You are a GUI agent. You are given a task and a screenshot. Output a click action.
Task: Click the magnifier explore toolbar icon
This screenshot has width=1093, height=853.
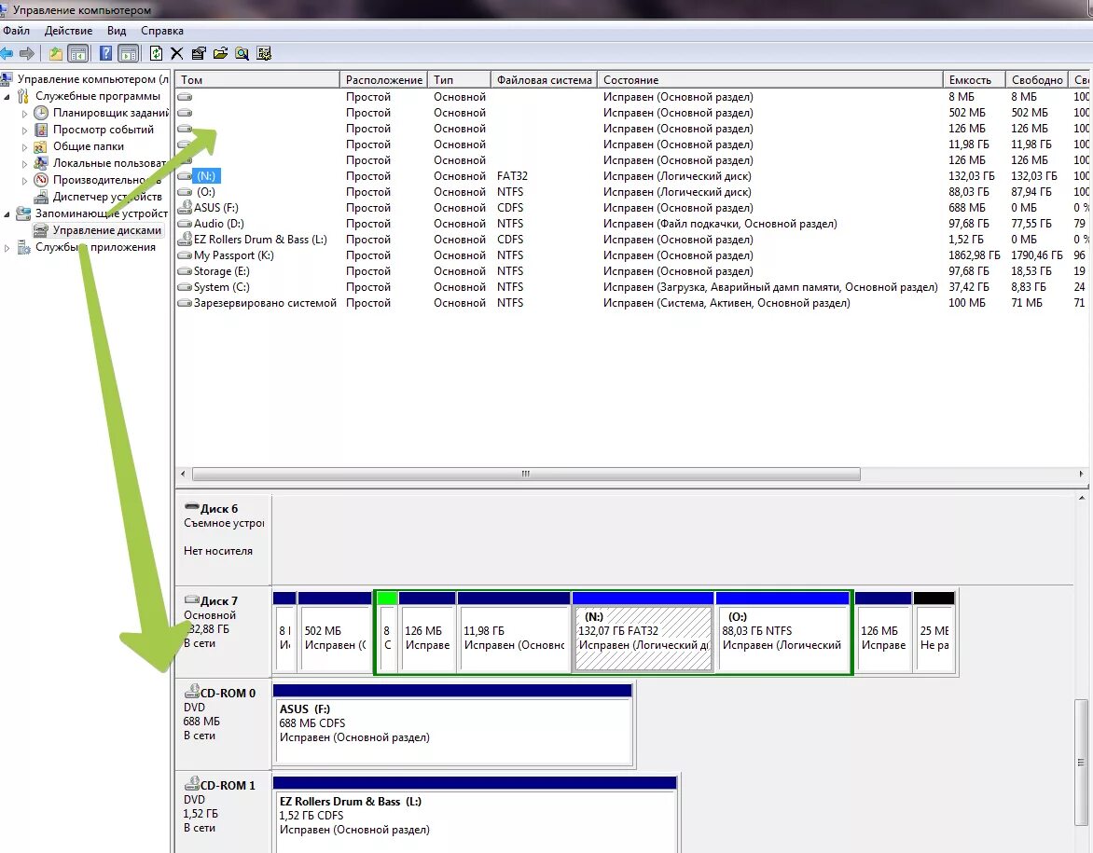(242, 53)
